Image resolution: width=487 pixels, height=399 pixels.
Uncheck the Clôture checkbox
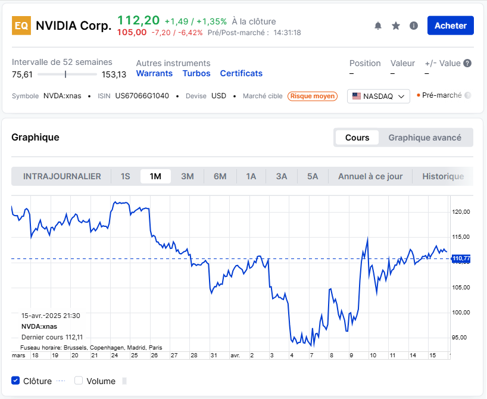pyautogui.click(x=16, y=381)
